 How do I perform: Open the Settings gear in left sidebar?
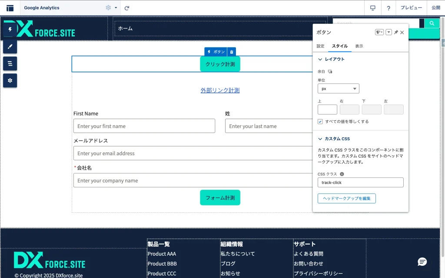coord(10,80)
